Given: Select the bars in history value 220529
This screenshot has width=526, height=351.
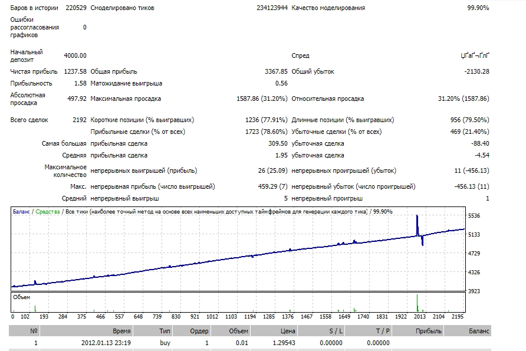Looking at the screenshot, I should pyautogui.click(x=76, y=8).
